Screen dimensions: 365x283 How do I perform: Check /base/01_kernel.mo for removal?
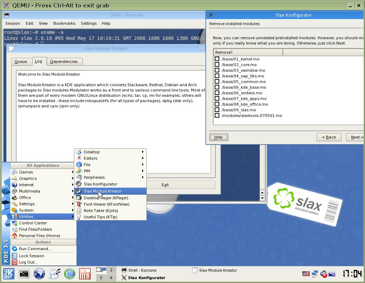217,59
